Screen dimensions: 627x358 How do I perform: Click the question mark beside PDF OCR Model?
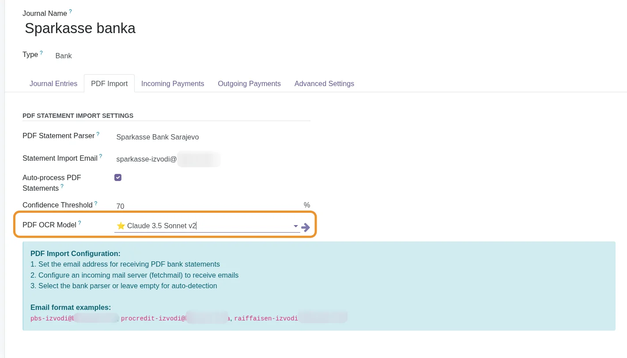click(79, 223)
